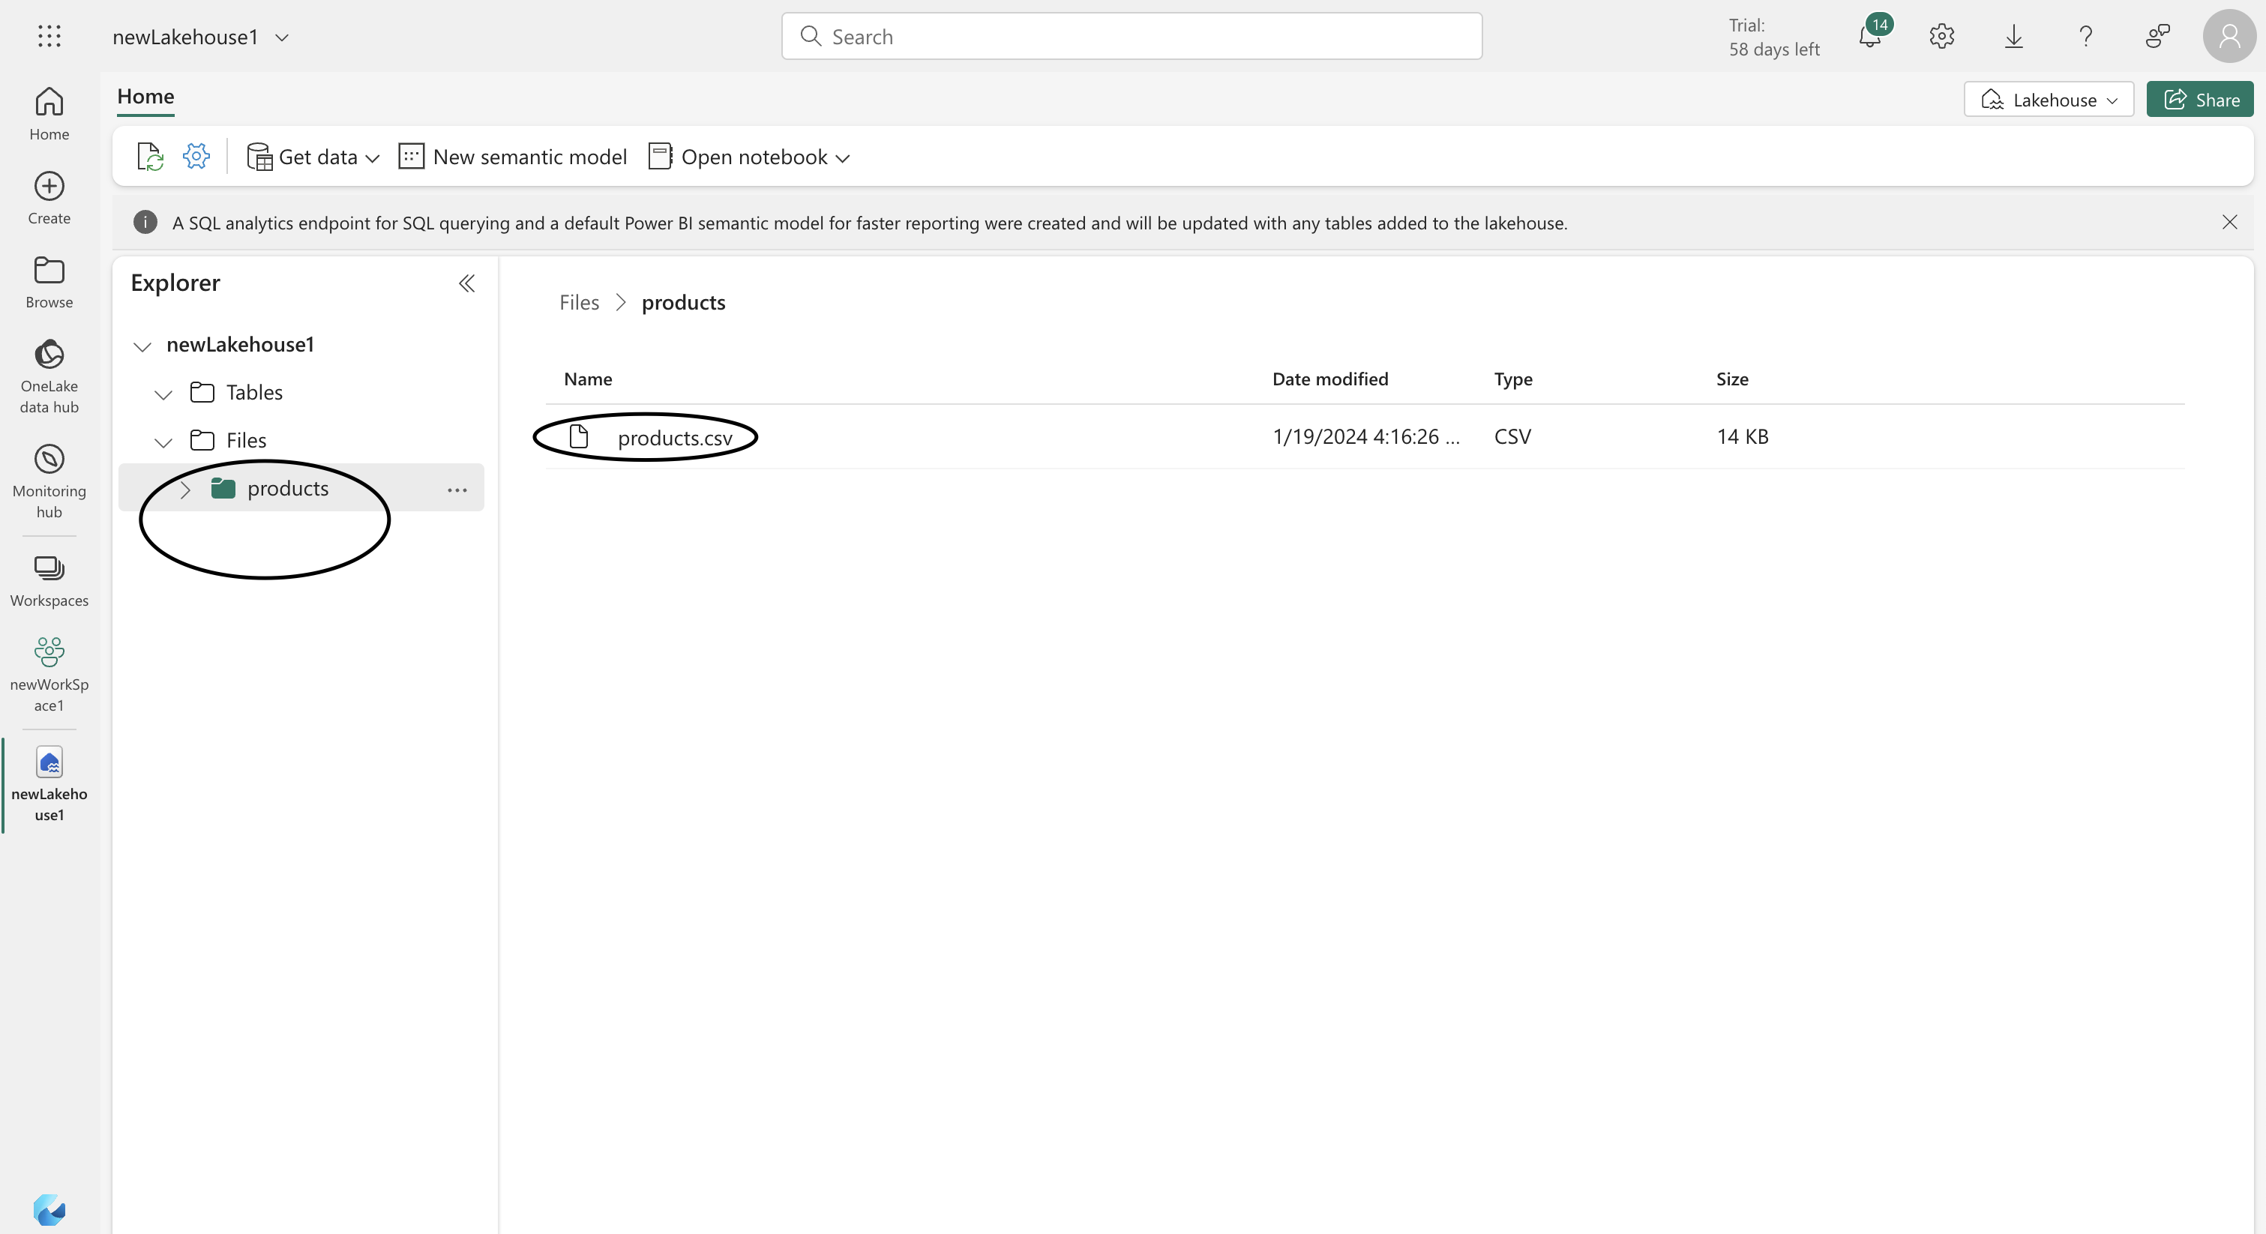Open Monitoring hub
Image resolution: width=2266 pixels, height=1234 pixels.
click(49, 481)
